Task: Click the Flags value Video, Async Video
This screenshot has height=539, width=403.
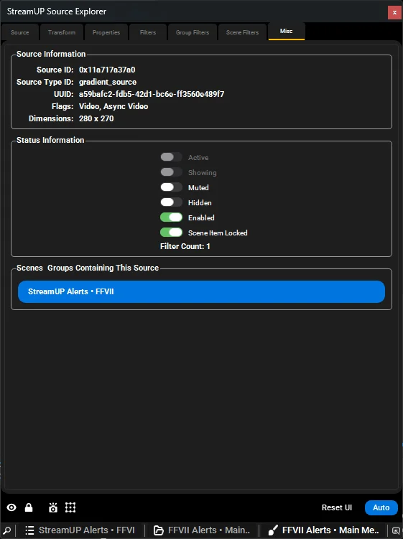Action: tap(114, 106)
